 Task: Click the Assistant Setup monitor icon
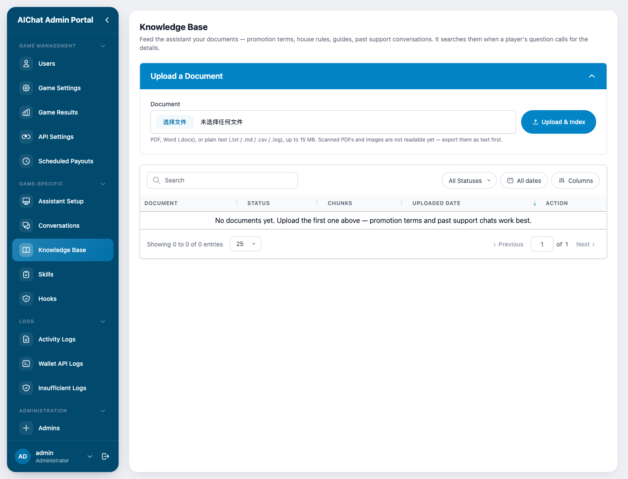26,201
